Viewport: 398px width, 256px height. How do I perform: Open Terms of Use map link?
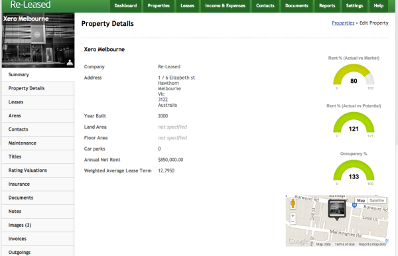point(344,244)
